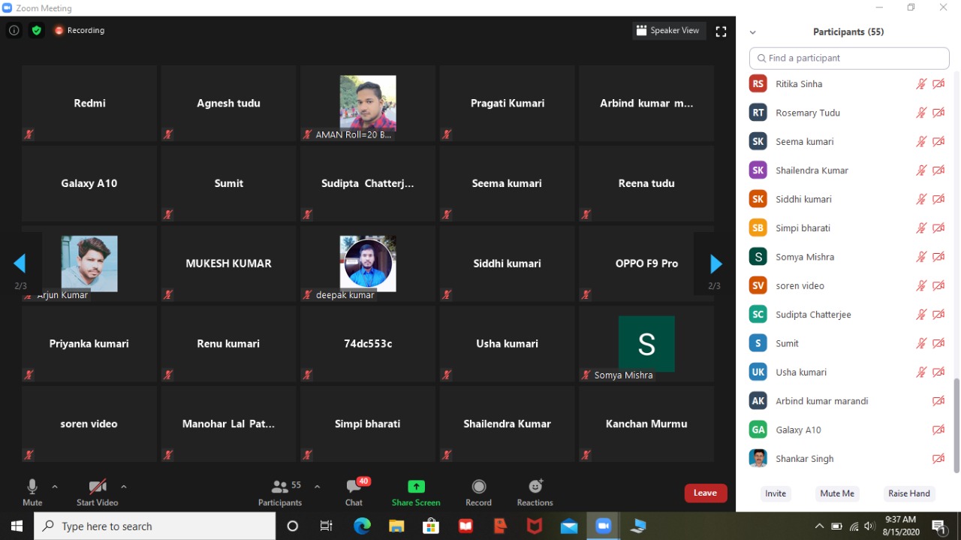Click Sudipta Chatterjee video off icon
This screenshot has height=540, width=961.
(x=938, y=315)
